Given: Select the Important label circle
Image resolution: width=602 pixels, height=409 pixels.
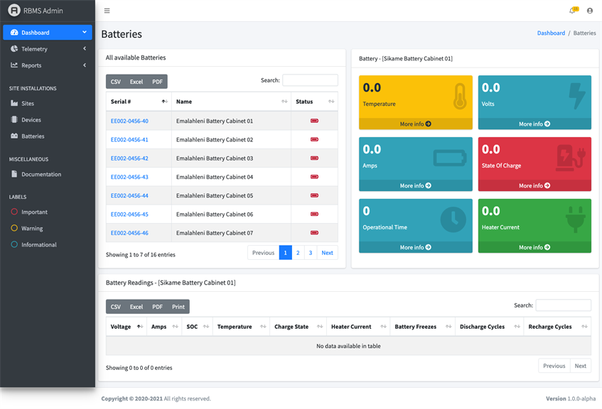Looking at the screenshot, I should tap(14, 212).
